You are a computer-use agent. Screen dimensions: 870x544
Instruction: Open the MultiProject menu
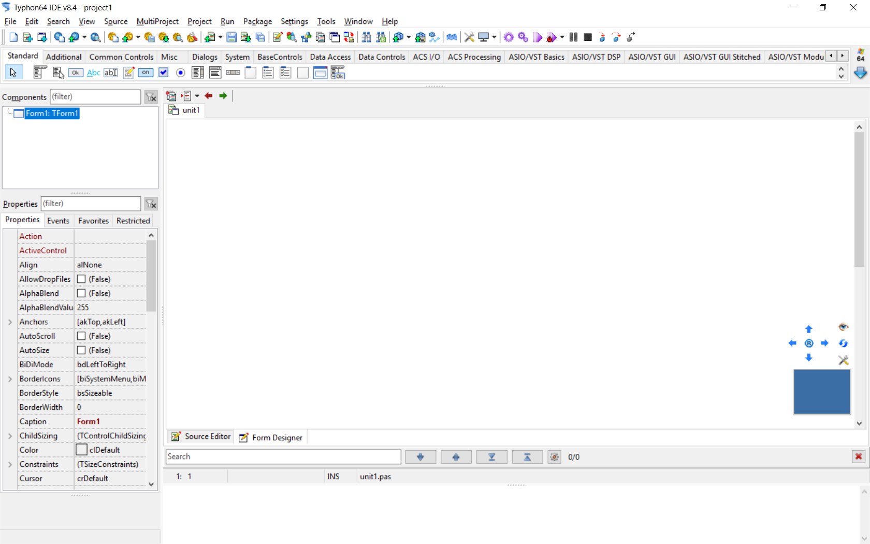click(157, 21)
